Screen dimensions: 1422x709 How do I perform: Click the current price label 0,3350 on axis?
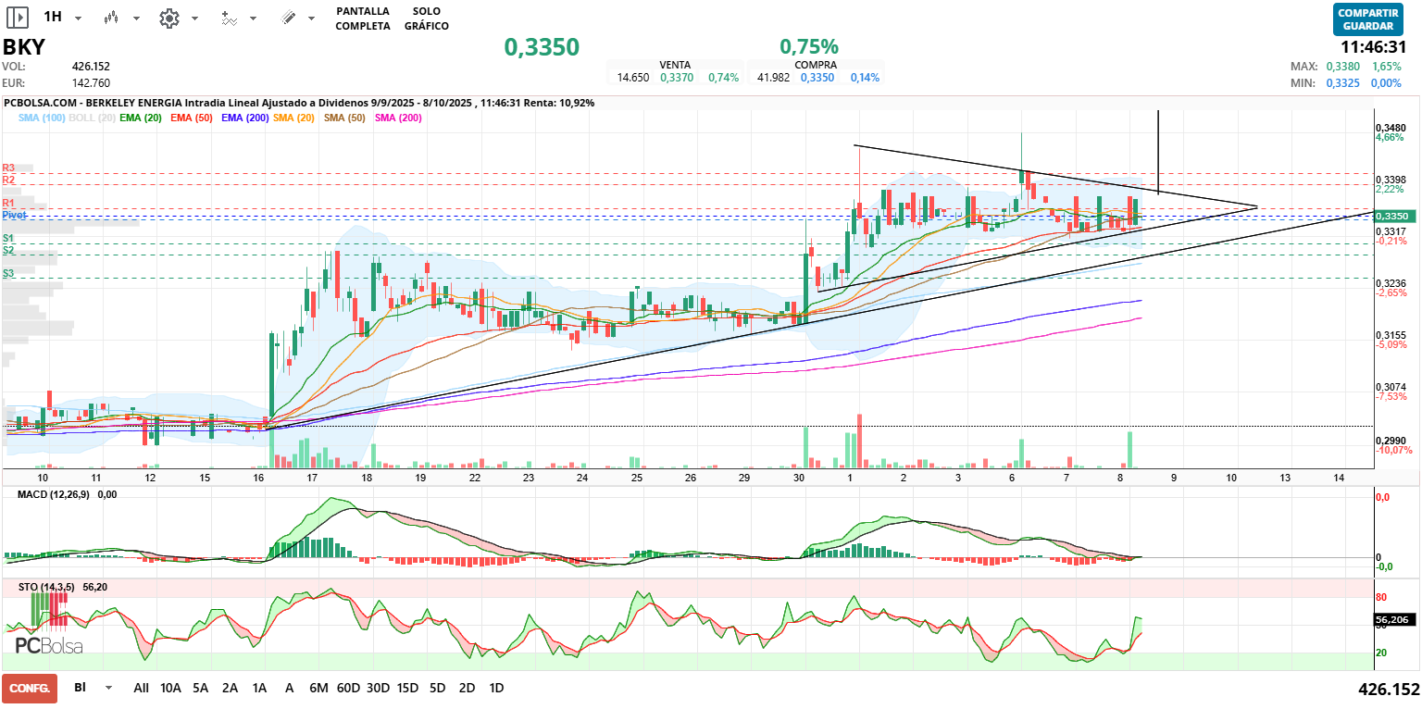[1391, 216]
